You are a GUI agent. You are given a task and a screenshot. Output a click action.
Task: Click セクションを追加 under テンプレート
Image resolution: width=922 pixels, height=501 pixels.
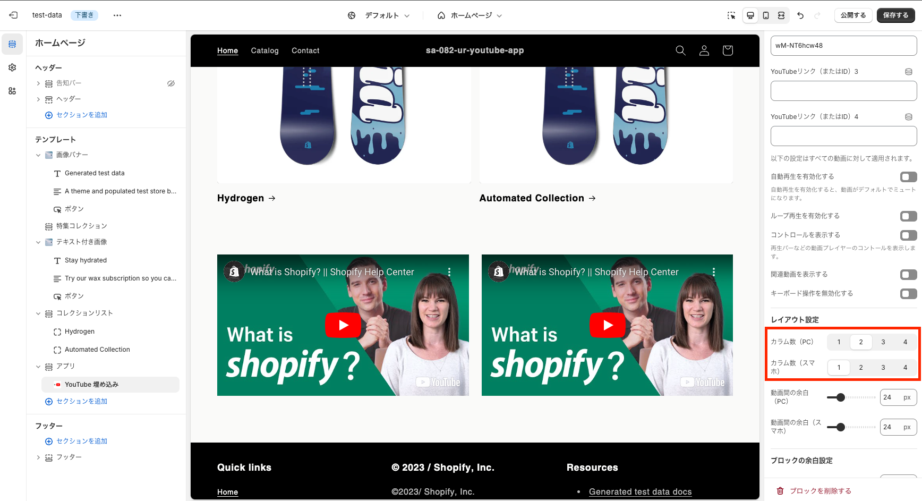click(x=76, y=402)
